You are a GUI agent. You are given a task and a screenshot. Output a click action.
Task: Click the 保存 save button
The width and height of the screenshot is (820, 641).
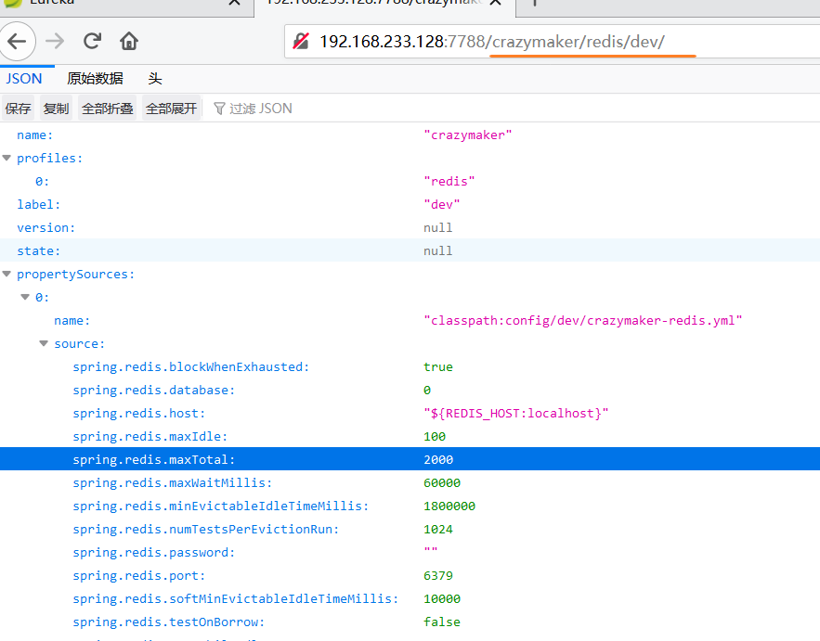18,109
